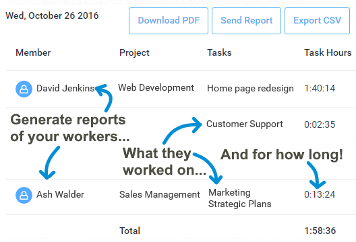Select Ash Walder's avatar icon

click(x=24, y=195)
